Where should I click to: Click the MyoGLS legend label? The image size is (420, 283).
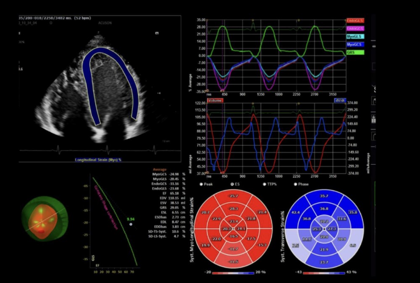pyautogui.click(x=355, y=37)
